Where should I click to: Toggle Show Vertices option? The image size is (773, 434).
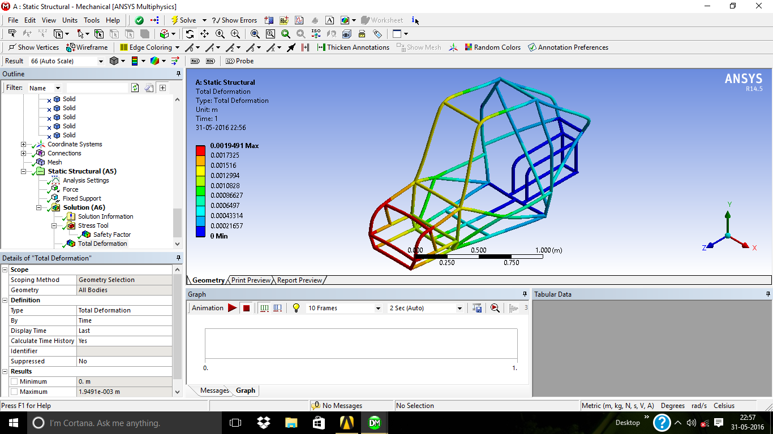point(33,47)
